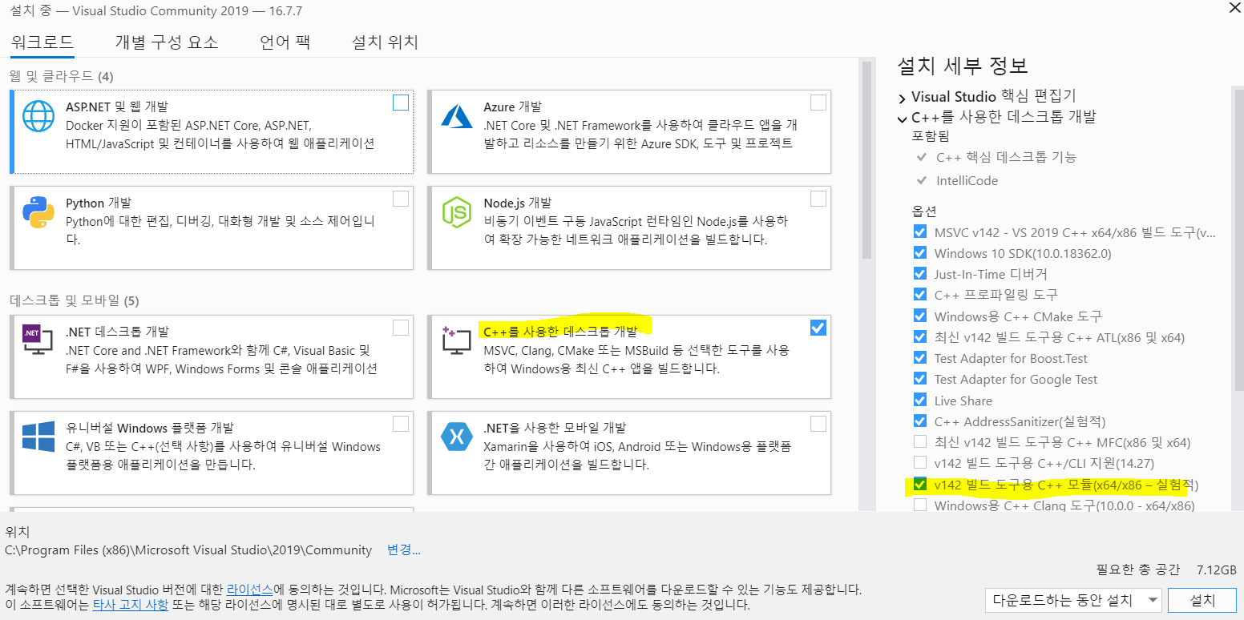Tick the .NET을 사용한 모바일 개발 checkbox
Image resolution: width=1244 pixels, height=620 pixels.
point(818,424)
